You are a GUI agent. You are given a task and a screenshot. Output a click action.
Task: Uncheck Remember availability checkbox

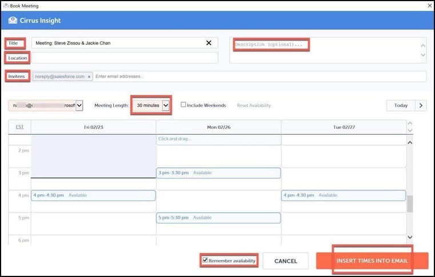point(205,260)
